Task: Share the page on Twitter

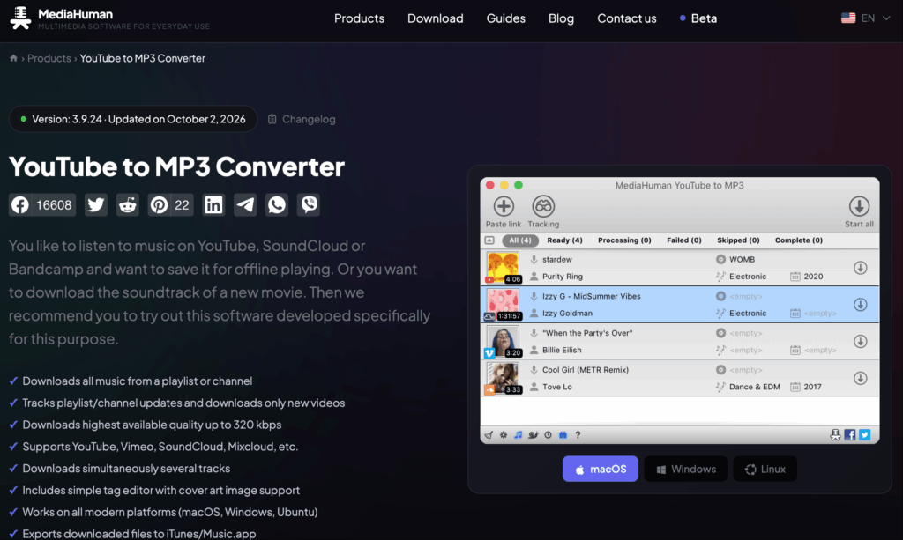Action: point(96,204)
